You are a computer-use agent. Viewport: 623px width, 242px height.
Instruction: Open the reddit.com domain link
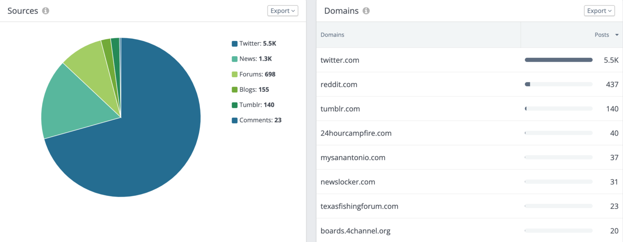coord(339,85)
